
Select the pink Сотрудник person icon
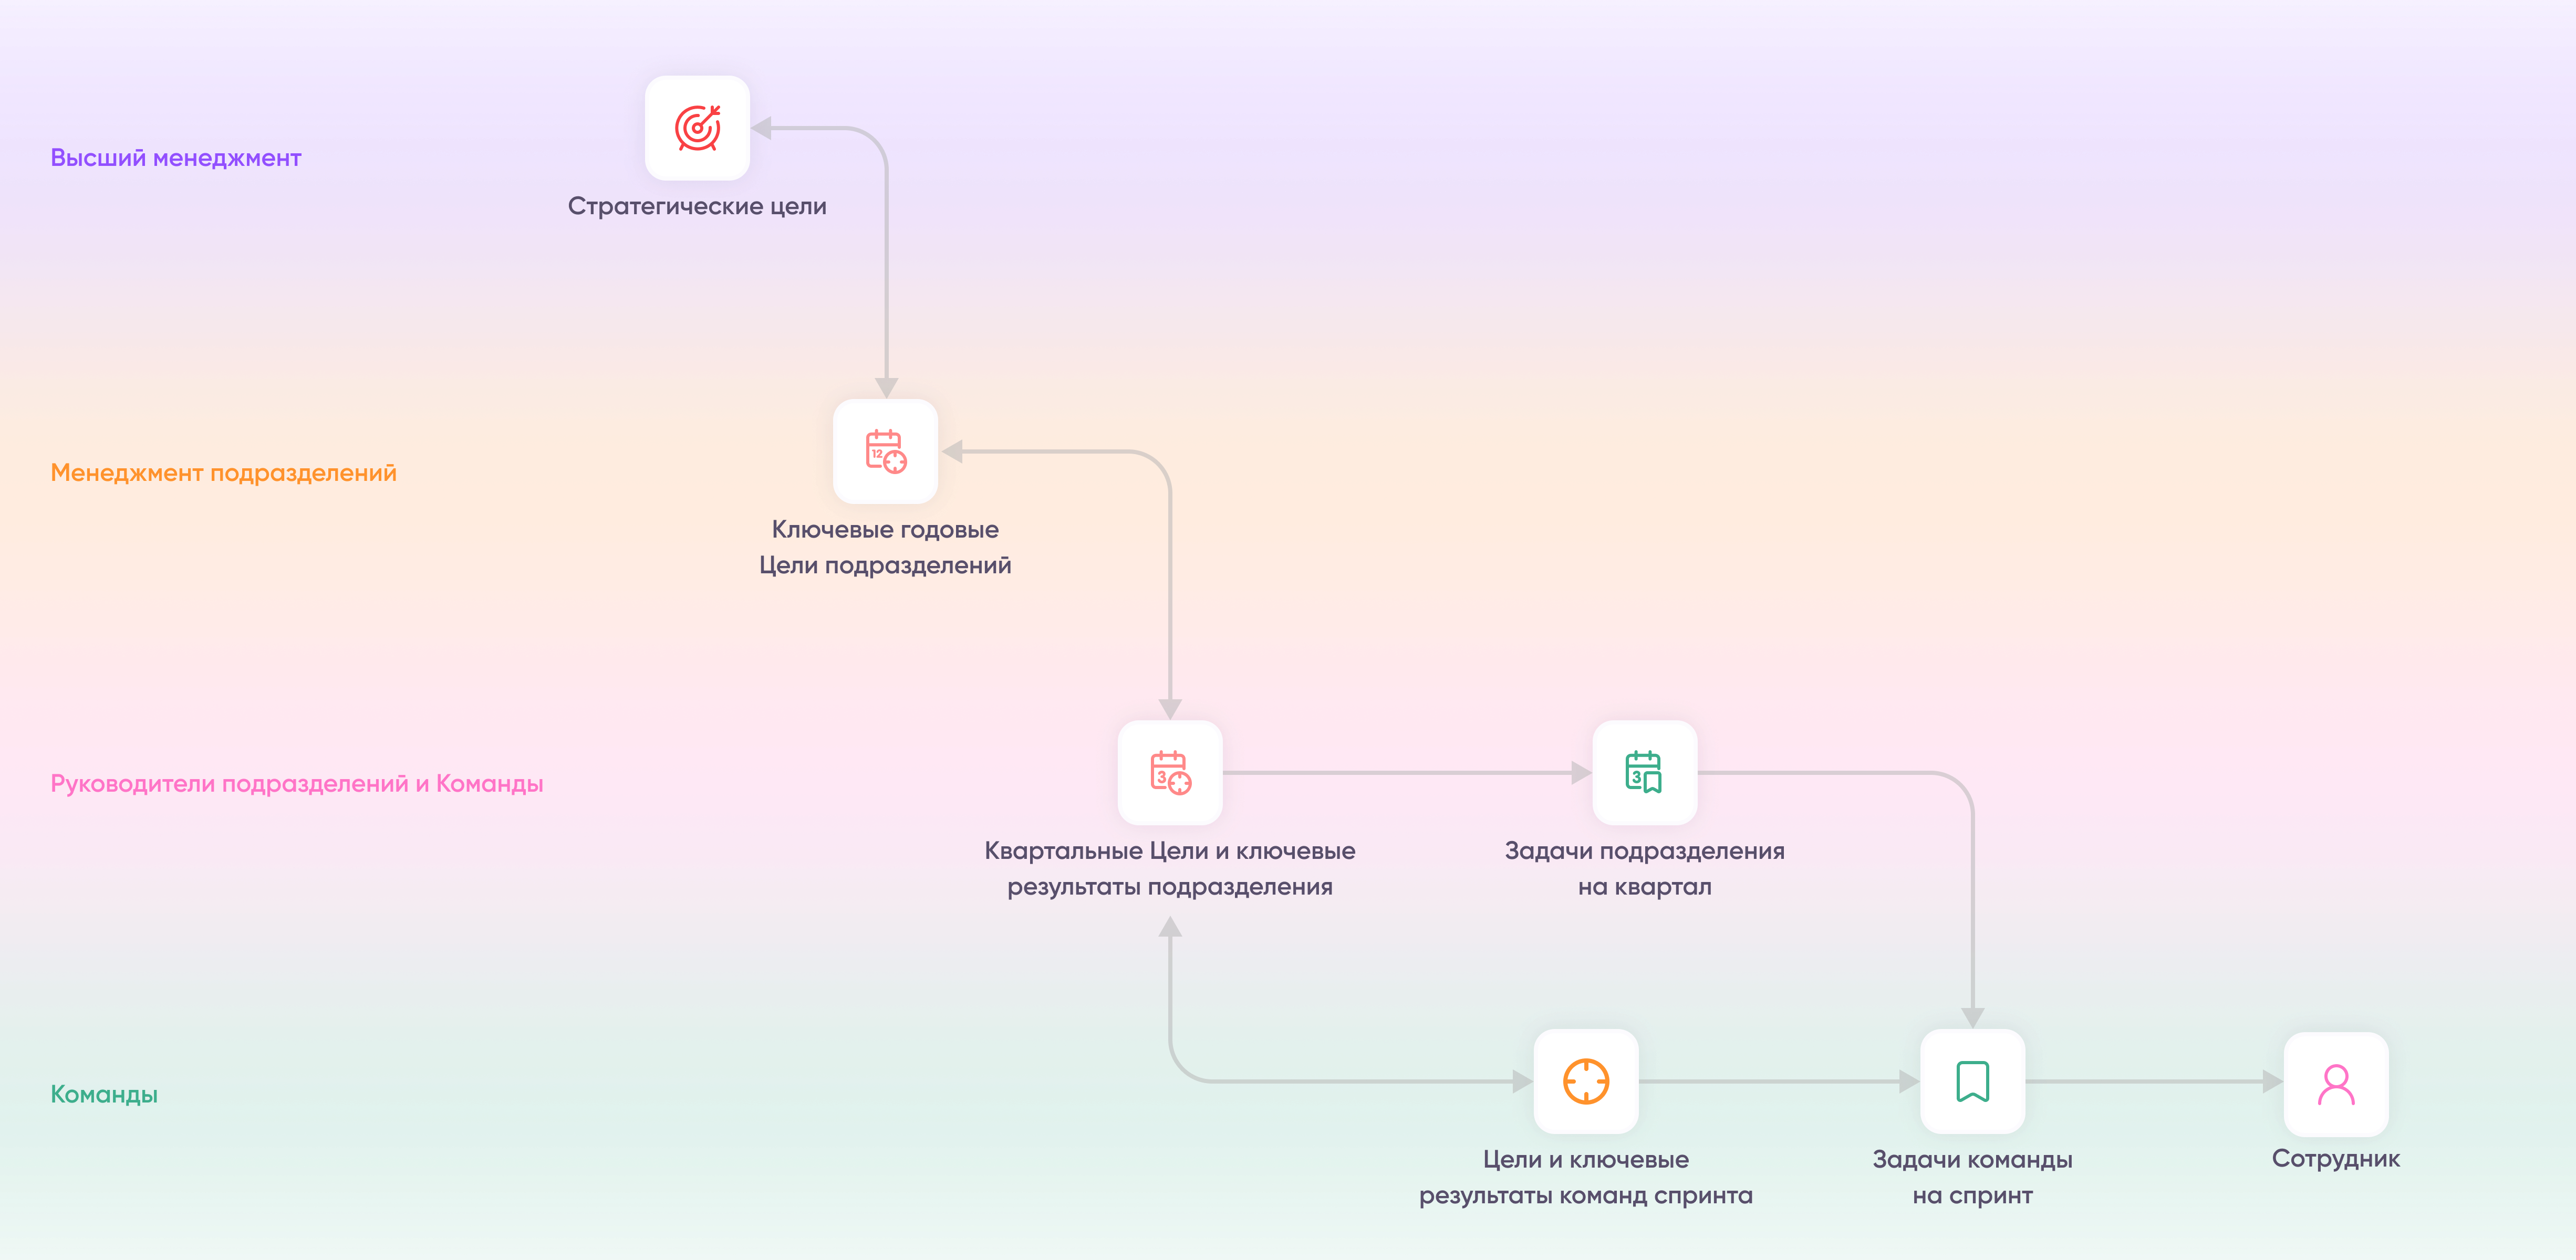(x=2336, y=1084)
